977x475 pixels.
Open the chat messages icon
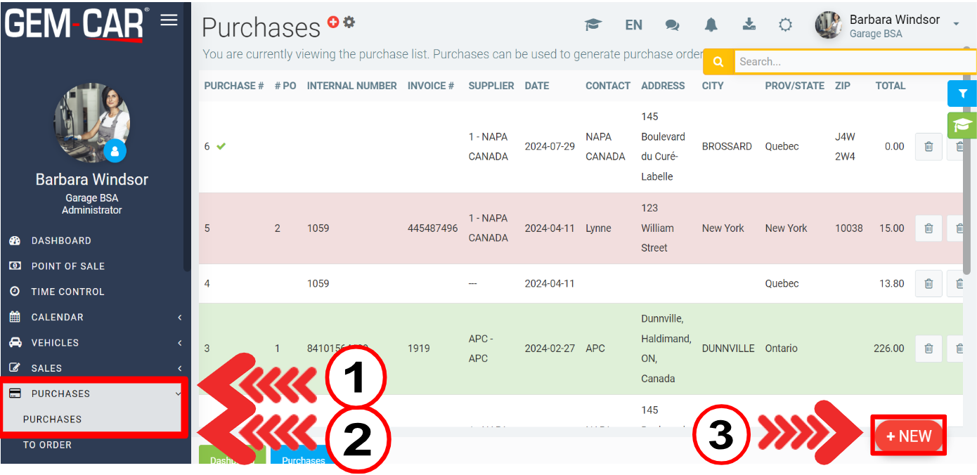point(672,25)
